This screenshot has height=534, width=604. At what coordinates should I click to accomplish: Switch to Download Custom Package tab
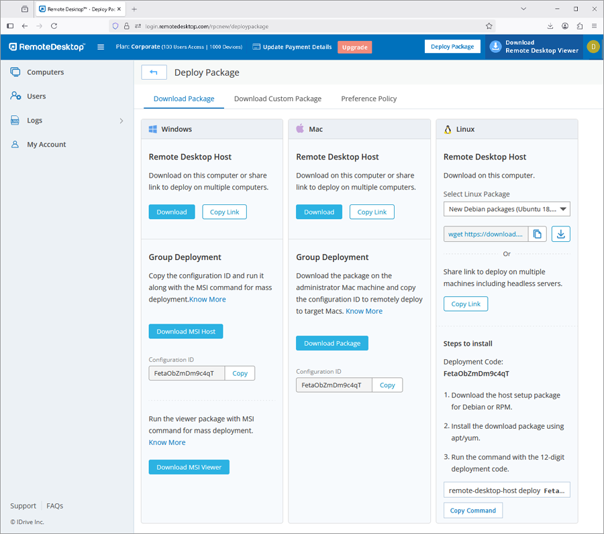277,98
